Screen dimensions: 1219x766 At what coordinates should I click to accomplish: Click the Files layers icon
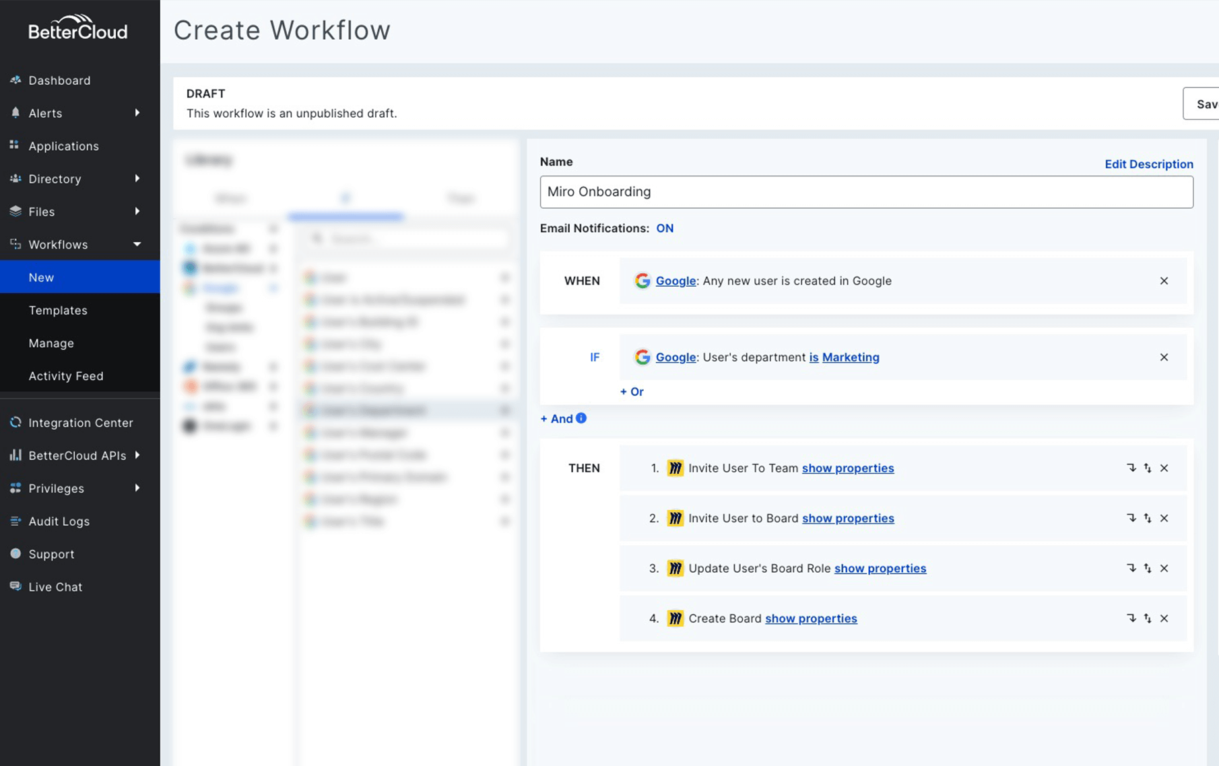click(x=15, y=211)
